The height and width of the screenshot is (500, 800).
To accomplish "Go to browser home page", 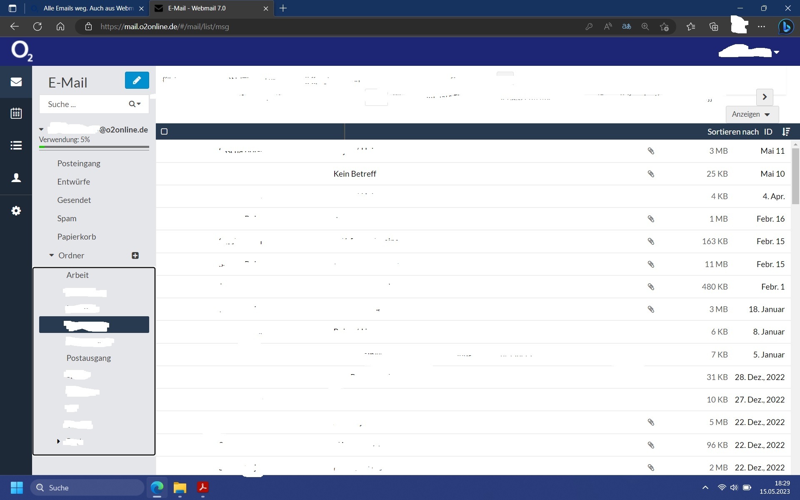I will coord(60,27).
